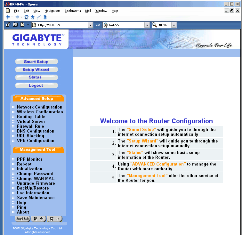242x235 pixels.
Task: Click the Setup Wizard button
Action: 36,69
